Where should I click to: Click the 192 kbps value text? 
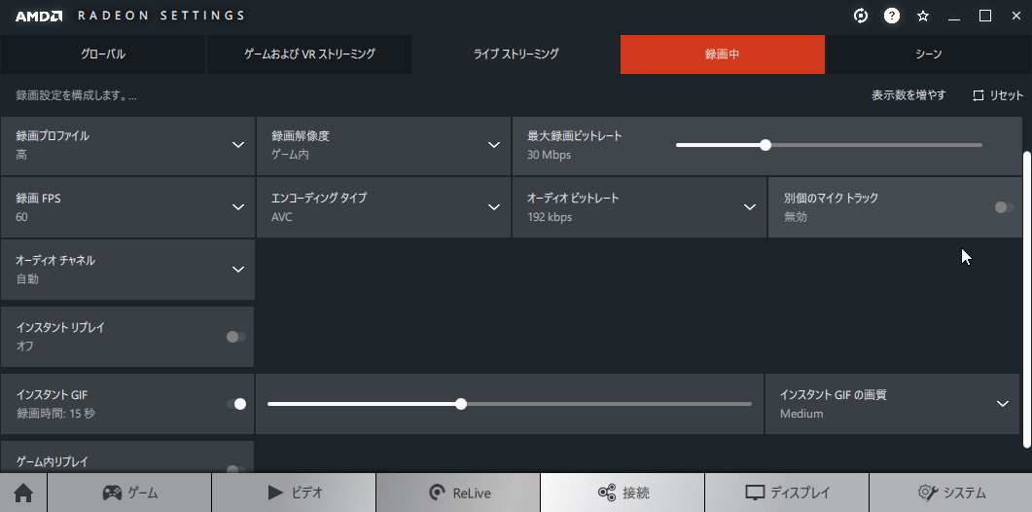550,217
